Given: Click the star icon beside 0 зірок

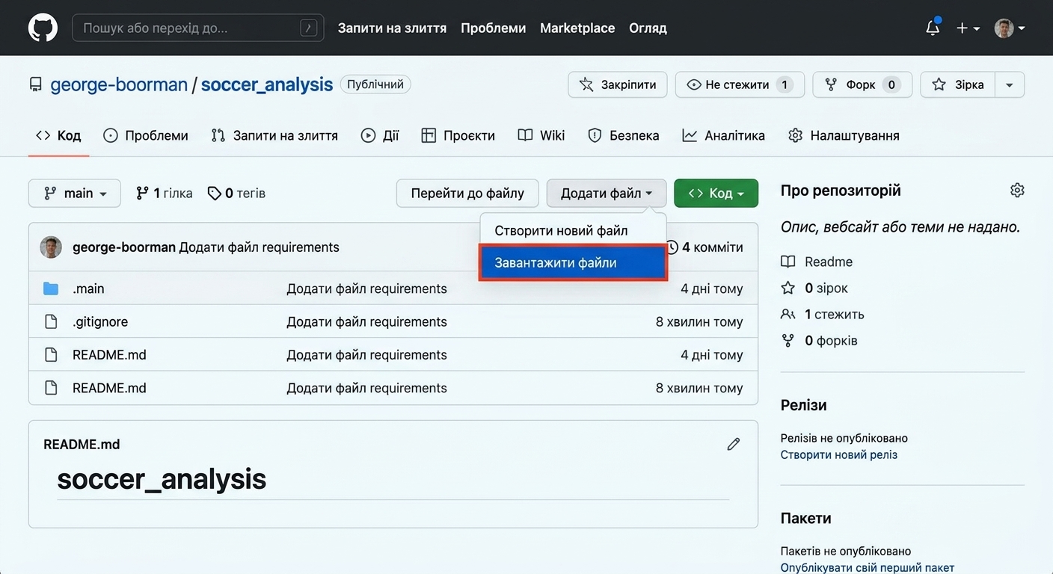Looking at the screenshot, I should (x=788, y=288).
